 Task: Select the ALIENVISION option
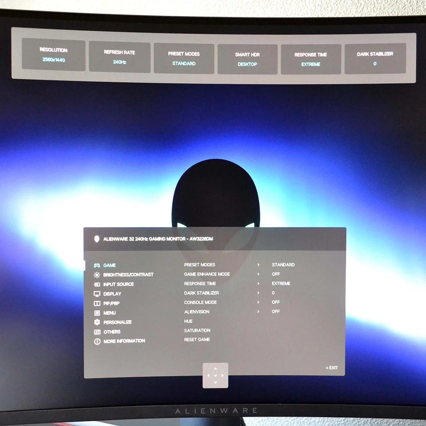(197, 312)
